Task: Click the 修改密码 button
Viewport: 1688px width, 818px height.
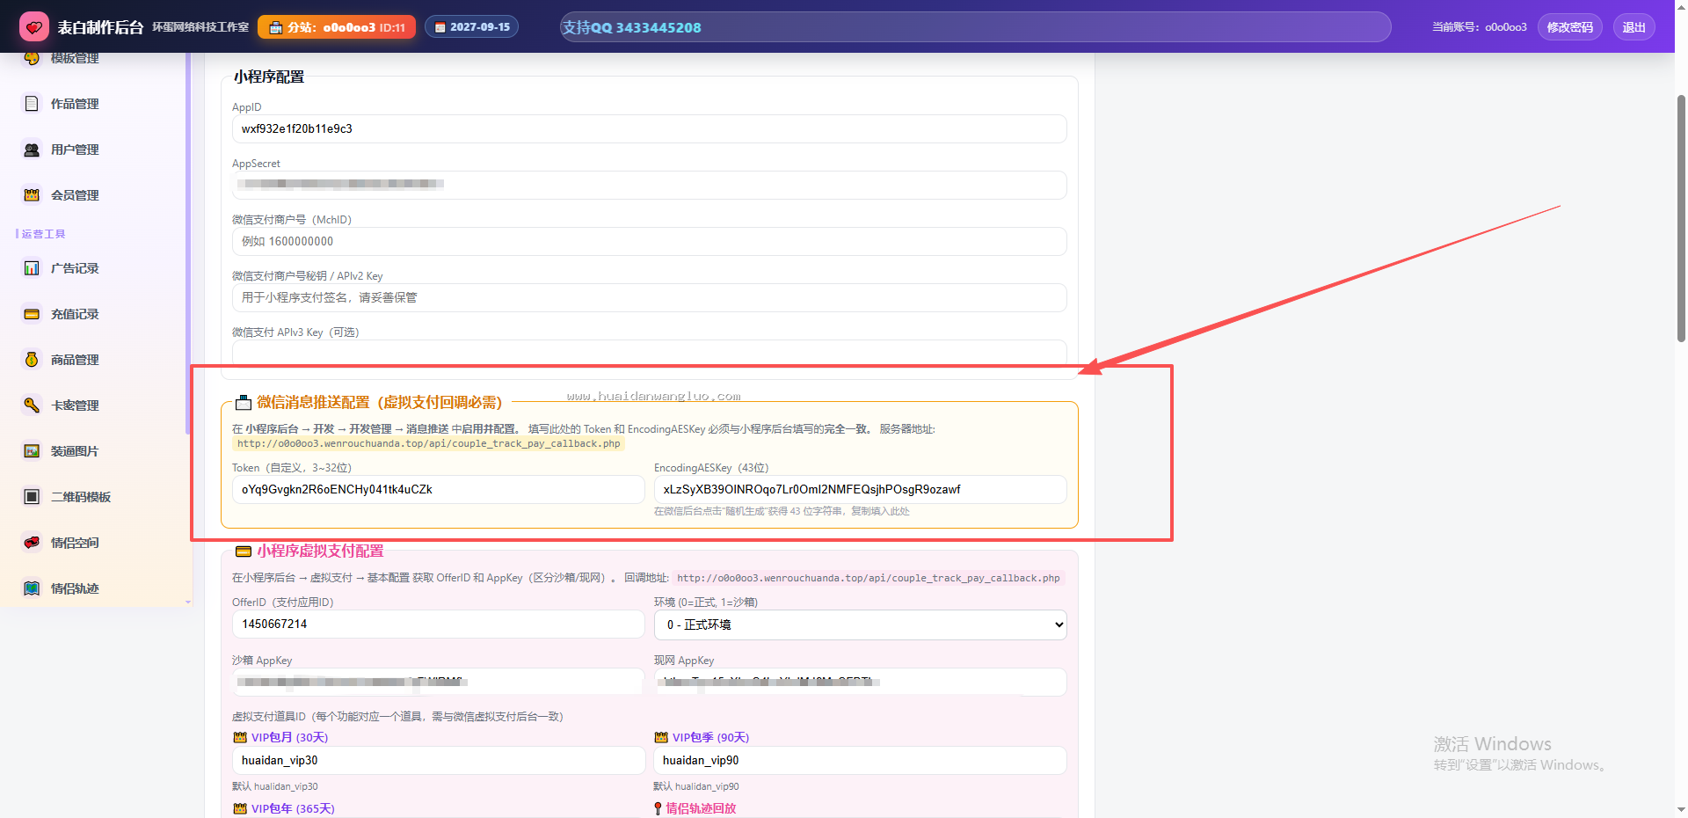Action: (1569, 27)
